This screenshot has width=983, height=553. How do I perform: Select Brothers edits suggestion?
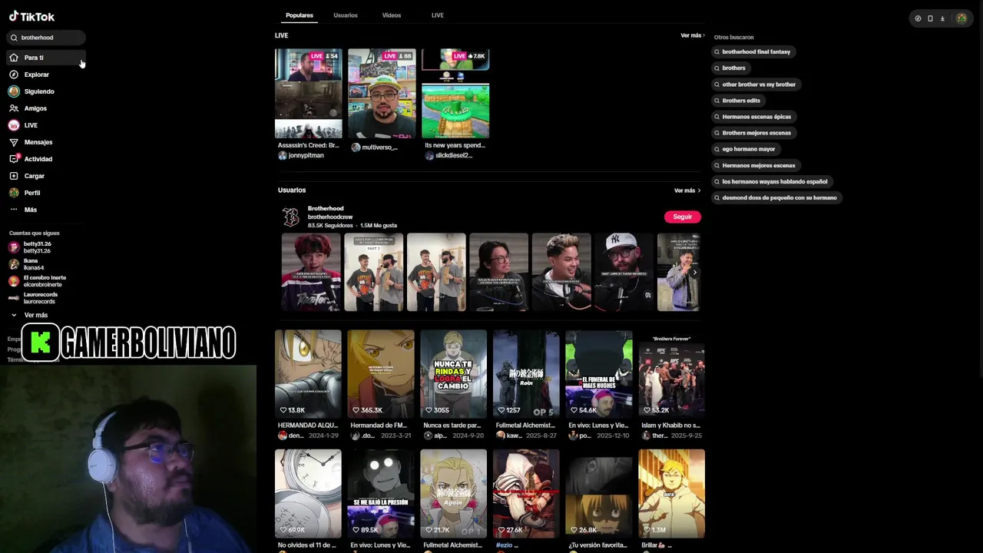737,100
